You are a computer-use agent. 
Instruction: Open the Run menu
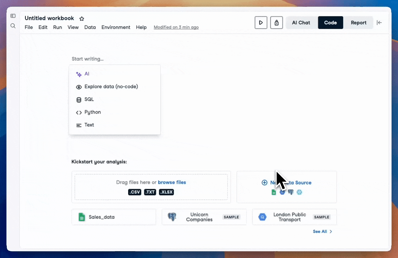58,27
